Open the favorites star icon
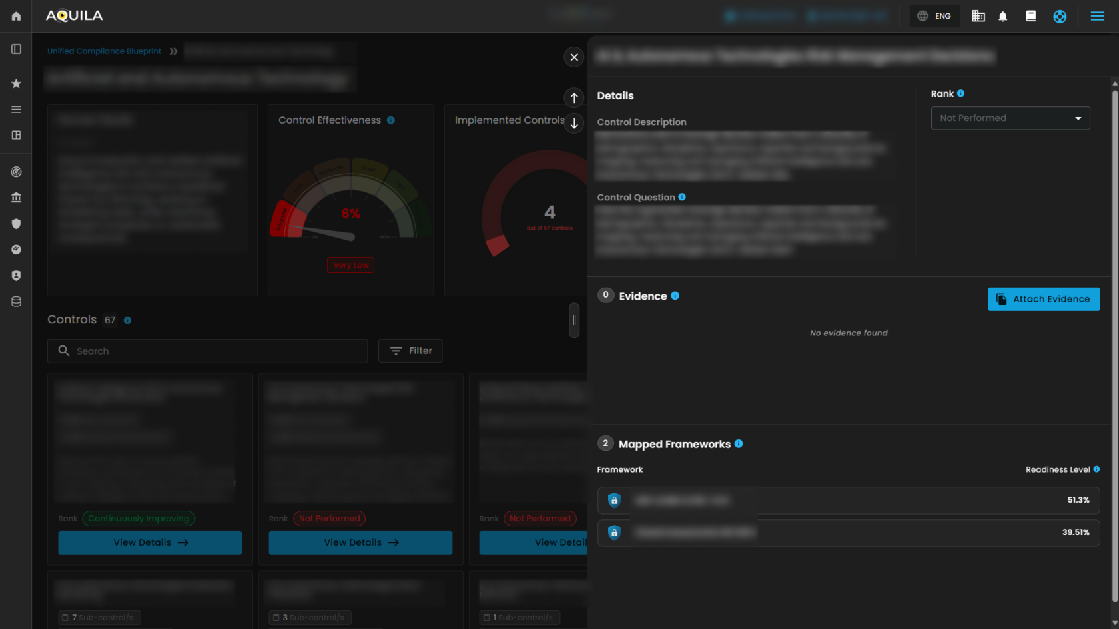This screenshot has width=1119, height=629. pyautogui.click(x=16, y=83)
